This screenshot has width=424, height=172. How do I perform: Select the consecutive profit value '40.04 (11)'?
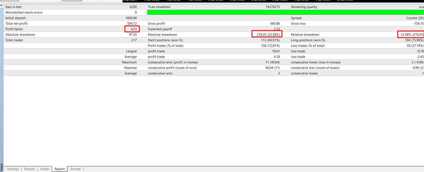click(272, 68)
